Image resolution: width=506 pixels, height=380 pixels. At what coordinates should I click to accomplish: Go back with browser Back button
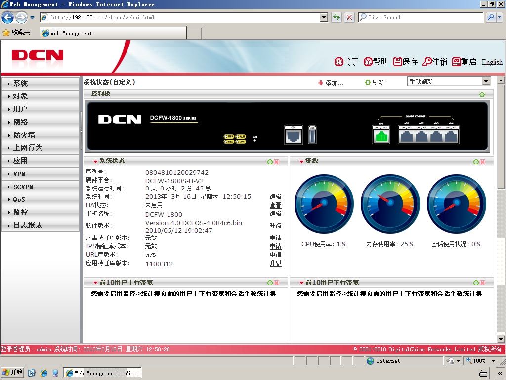coord(8,17)
